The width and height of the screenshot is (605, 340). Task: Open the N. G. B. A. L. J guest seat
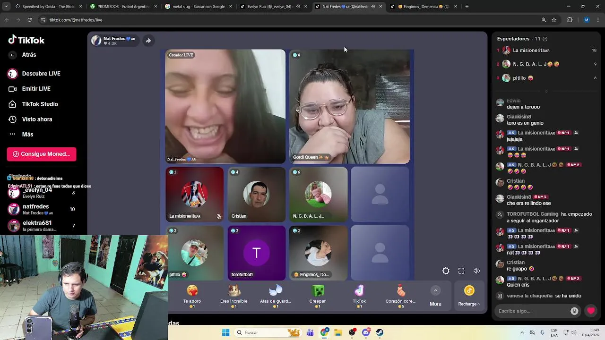point(318,194)
